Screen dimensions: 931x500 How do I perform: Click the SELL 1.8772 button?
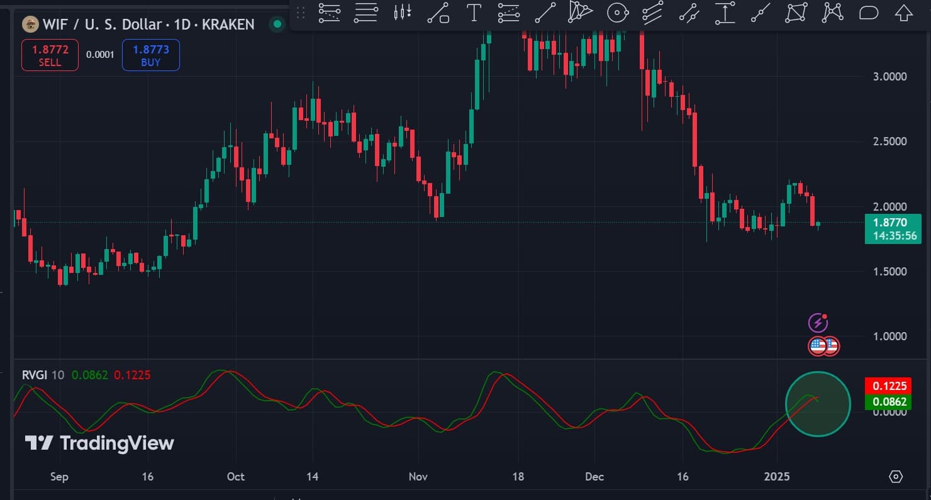[50, 55]
